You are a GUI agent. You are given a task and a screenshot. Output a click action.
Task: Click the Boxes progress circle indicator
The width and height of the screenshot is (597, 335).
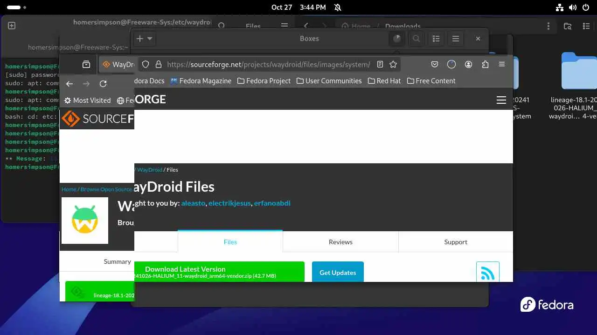pyautogui.click(x=397, y=39)
